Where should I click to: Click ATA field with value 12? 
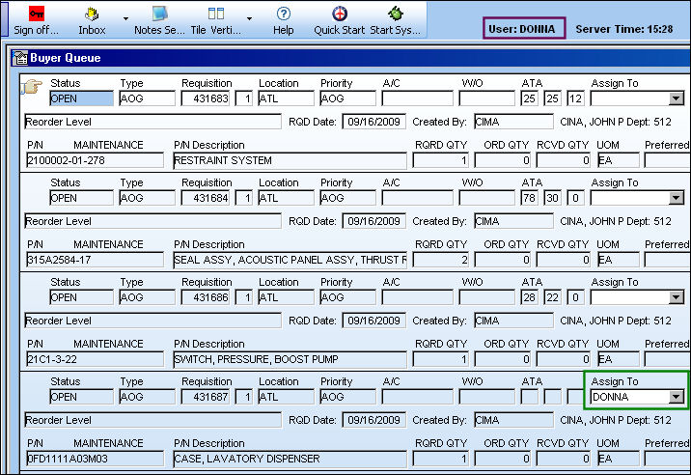tap(575, 98)
